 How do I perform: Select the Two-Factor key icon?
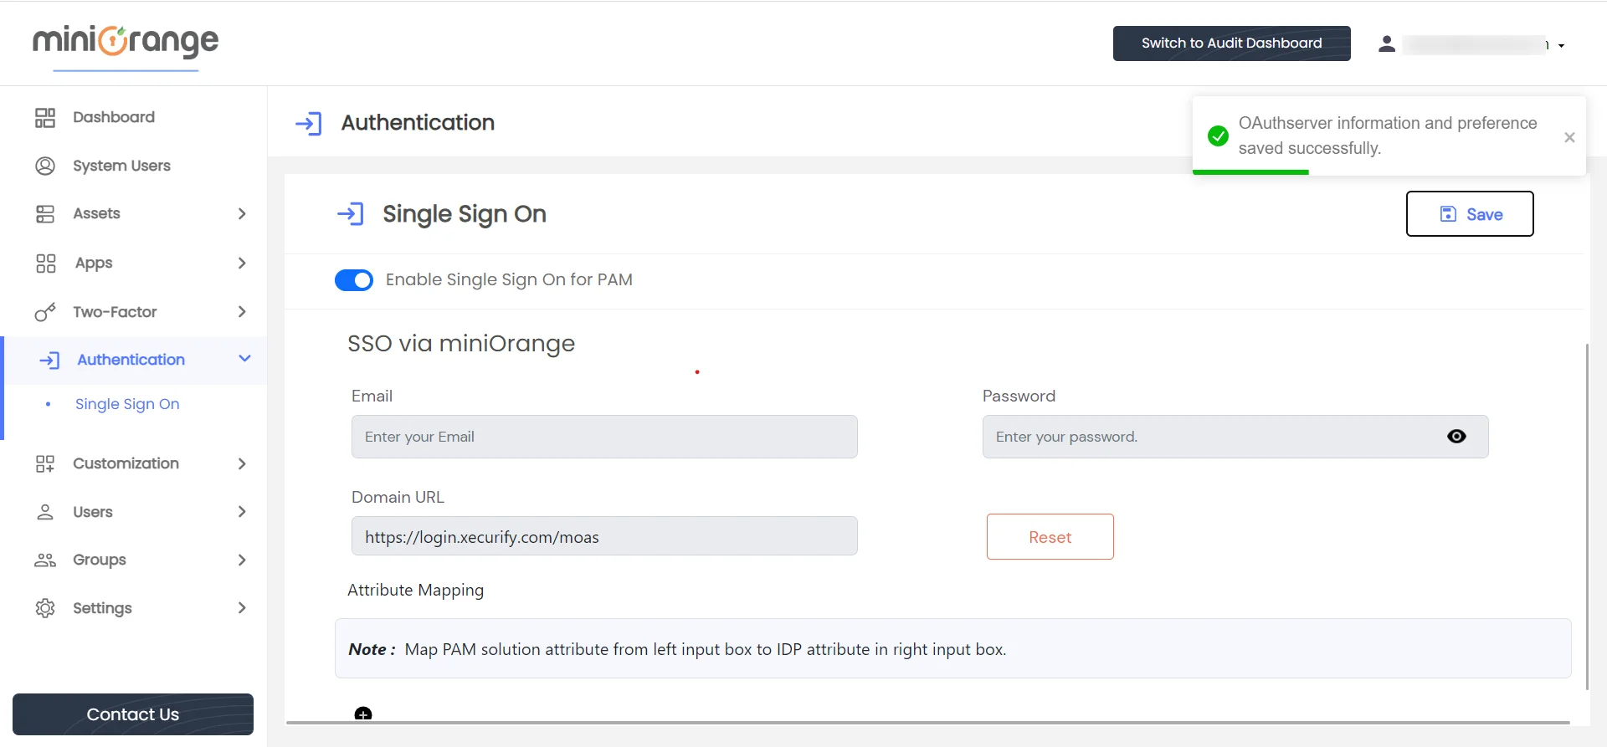[46, 312]
